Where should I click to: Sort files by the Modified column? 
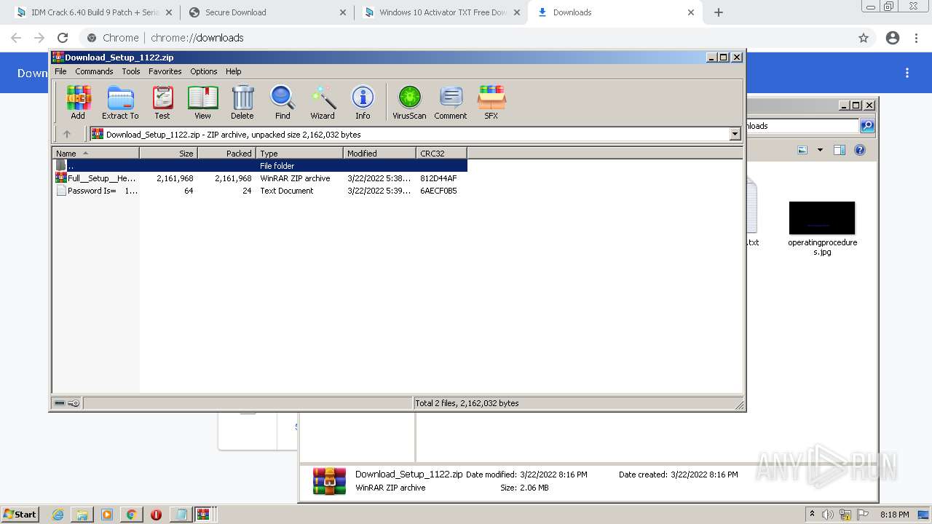click(380, 154)
